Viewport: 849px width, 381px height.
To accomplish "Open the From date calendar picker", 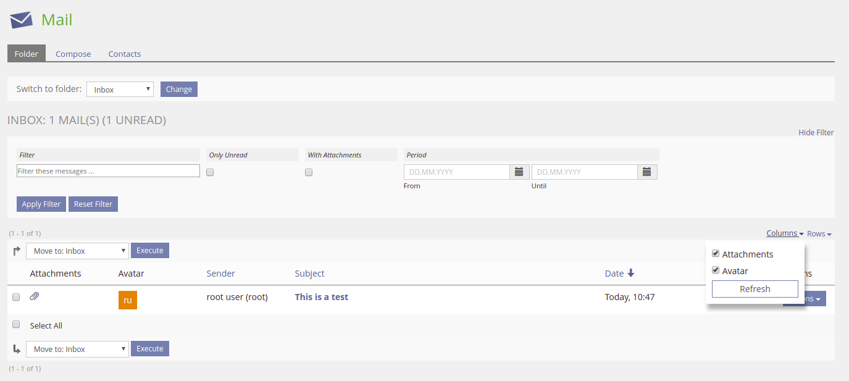I will [x=519, y=172].
